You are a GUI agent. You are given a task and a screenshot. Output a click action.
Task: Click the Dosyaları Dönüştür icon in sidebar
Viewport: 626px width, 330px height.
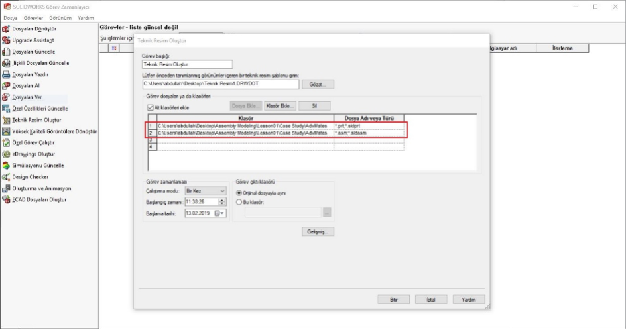point(7,28)
